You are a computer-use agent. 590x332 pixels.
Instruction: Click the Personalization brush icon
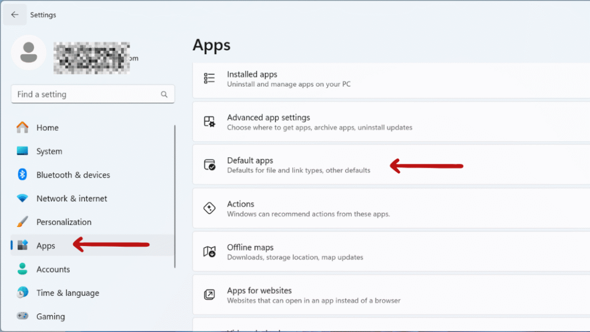pyautogui.click(x=22, y=222)
